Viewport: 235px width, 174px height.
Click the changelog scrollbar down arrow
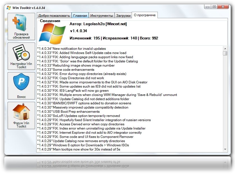tap(225, 150)
